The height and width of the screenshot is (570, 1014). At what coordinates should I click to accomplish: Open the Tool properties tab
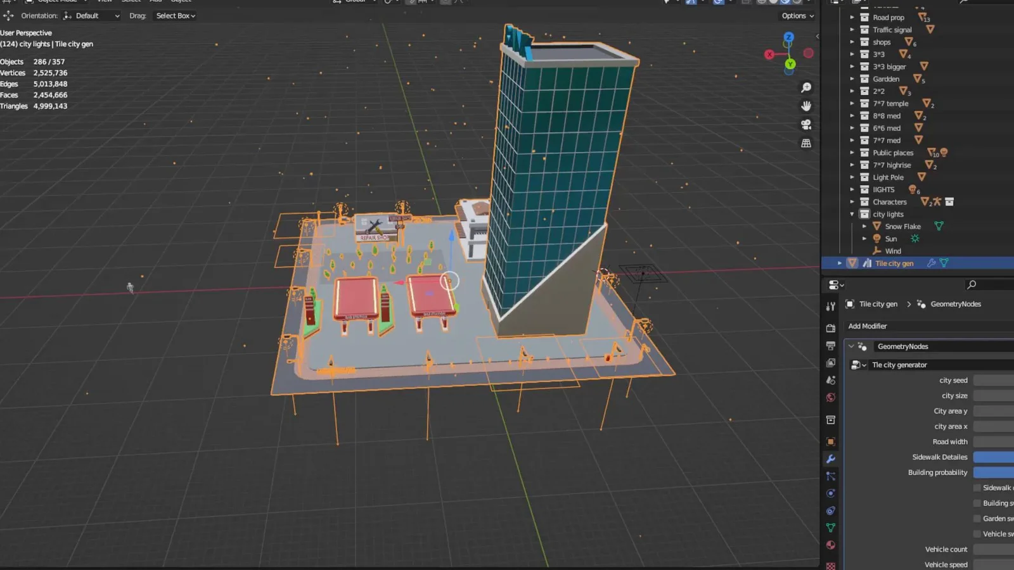tap(831, 307)
